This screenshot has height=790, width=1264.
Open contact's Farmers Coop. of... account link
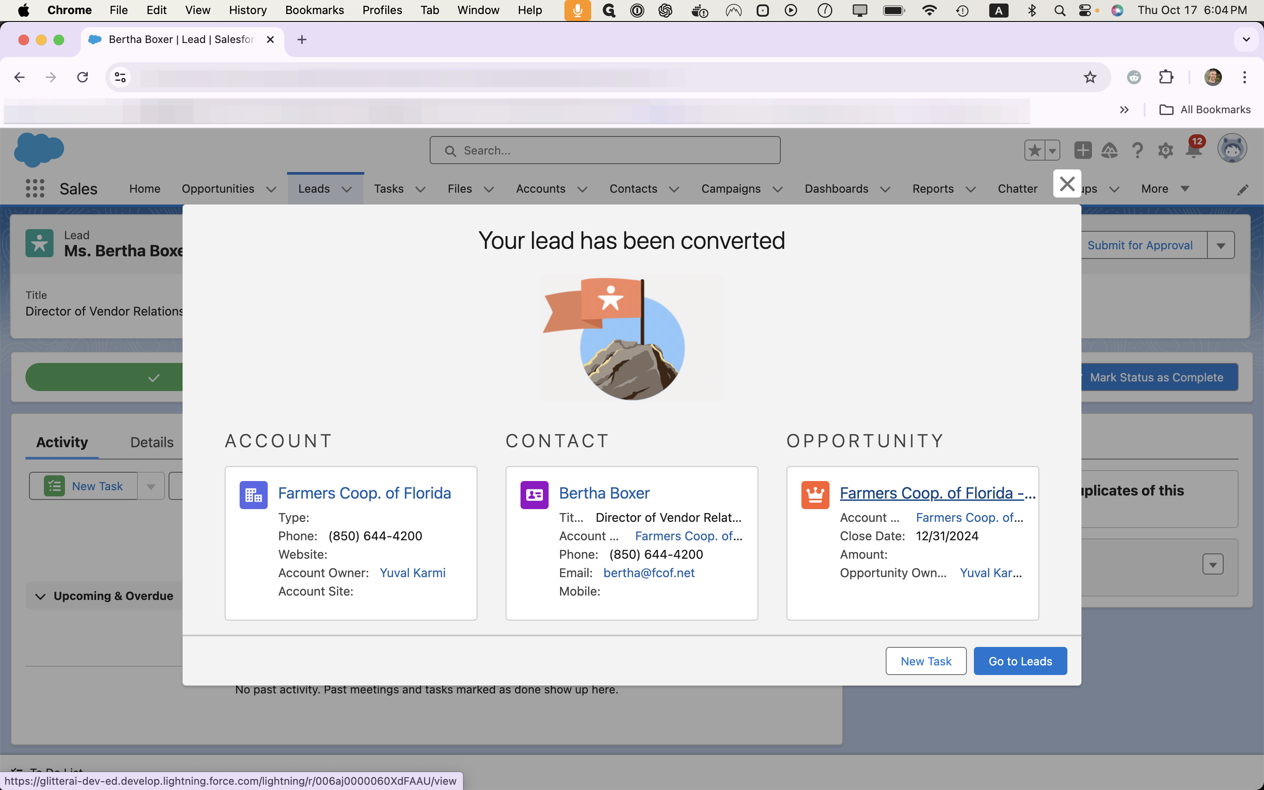[x=689, y=536]
